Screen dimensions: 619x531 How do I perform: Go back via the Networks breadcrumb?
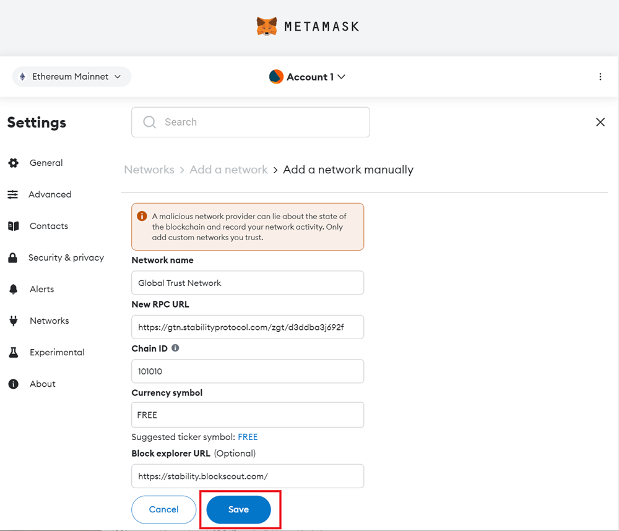[x=149, y=169]
